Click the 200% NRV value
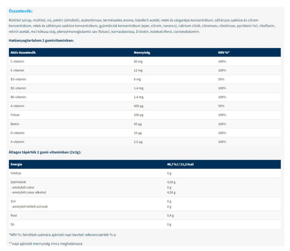Screen dimensions: 290x251 coord(222,133)
